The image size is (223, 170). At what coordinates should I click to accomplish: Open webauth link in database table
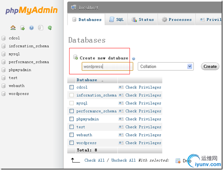coord(84,135)
